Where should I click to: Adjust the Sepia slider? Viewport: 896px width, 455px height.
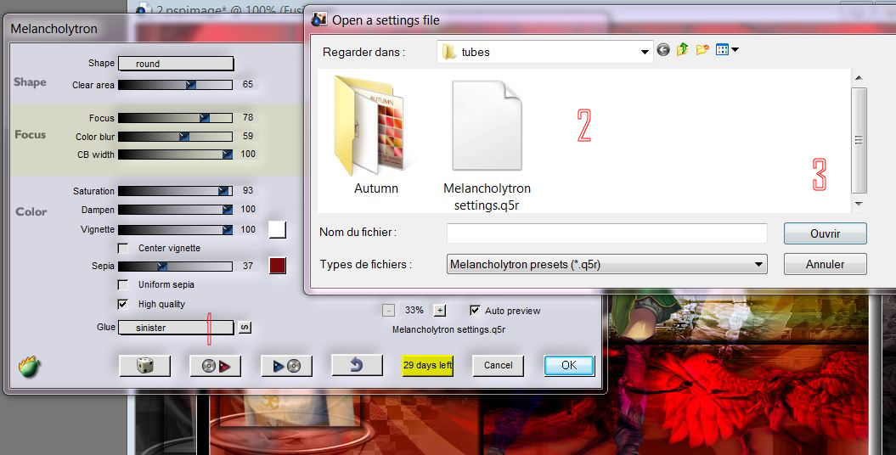pos(176,266)
